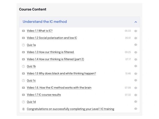Viewport: 159px width, 119px height.
Task: Open the Quiz 1c link
Action: click(x=31, y=80)
